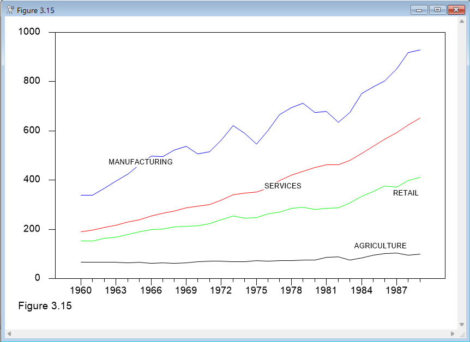Click the horizontal scrollbar right arrow
Image resolution: width=470 pixels, height=342 pixels.
click(x=453, y=333)
